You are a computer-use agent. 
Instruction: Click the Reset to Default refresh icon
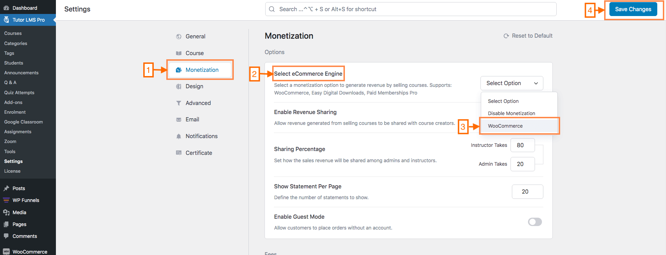click(x=506, y=36)
